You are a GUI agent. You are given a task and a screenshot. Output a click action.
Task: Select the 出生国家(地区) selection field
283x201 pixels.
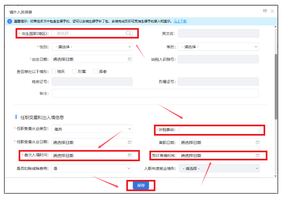coord(92,33)
